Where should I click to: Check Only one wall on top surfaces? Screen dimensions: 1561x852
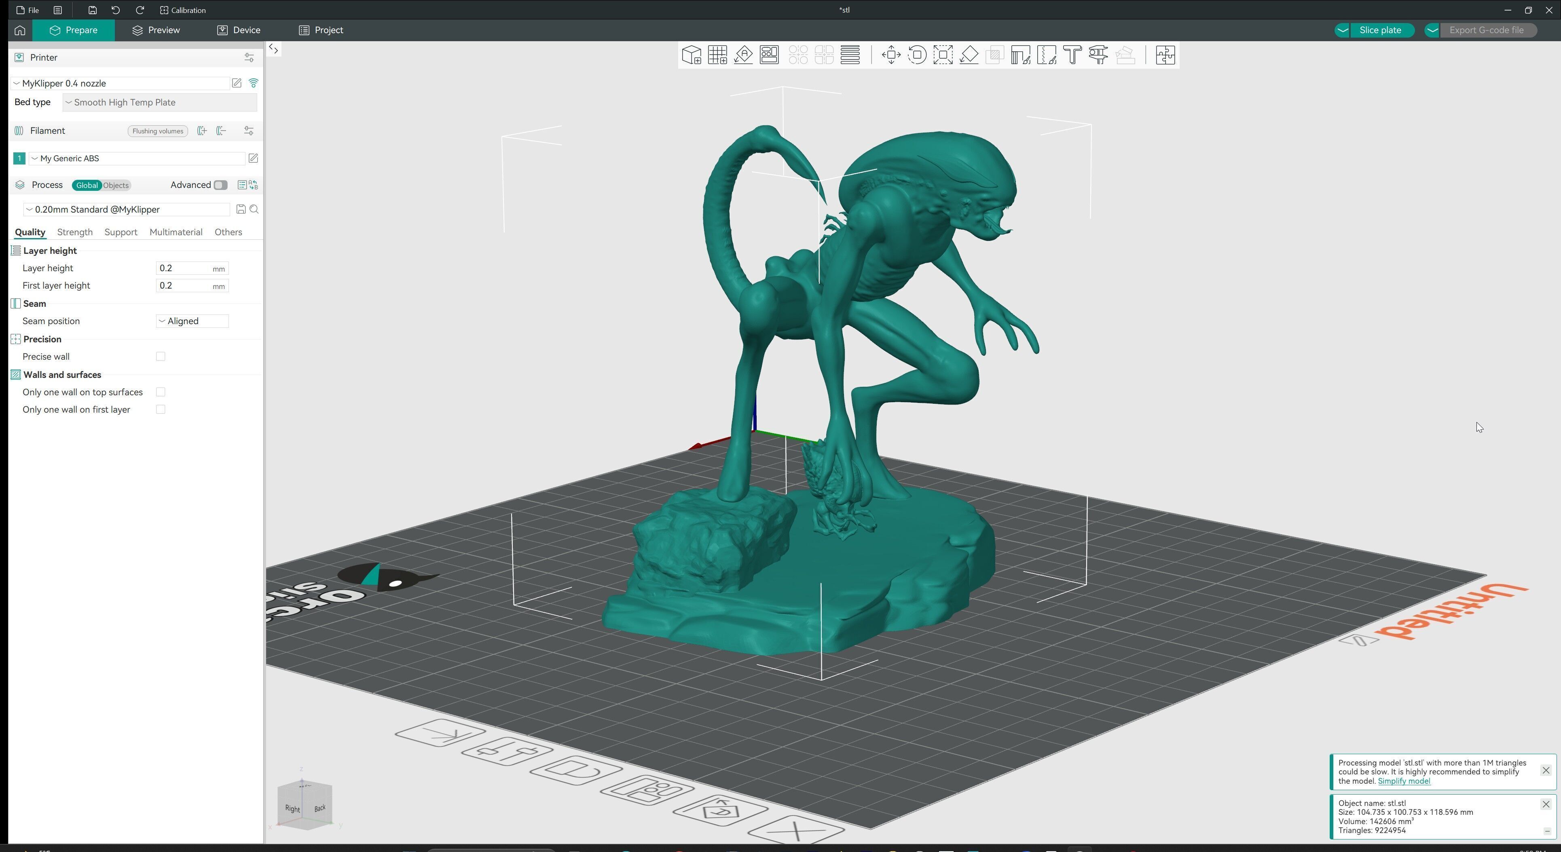click(161, 392)
